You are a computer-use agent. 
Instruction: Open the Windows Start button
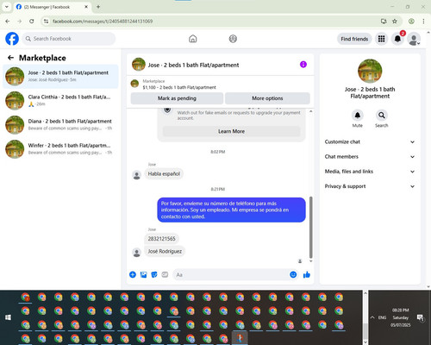[8, 317]
